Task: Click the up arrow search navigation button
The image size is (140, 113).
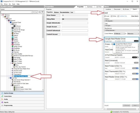Action: 34,12
